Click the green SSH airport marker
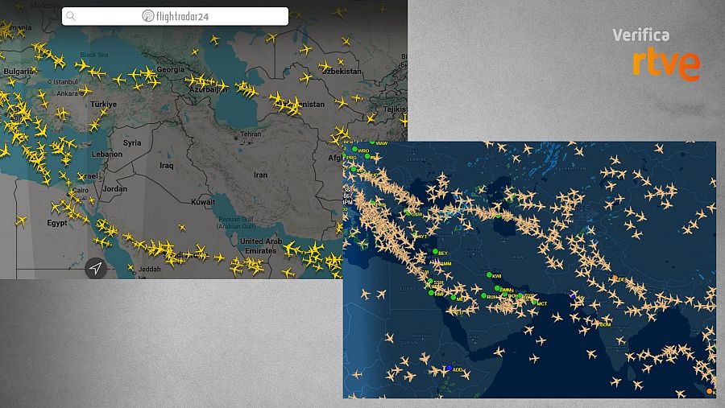This screenshot has width=725, height=408. (430, 281)
